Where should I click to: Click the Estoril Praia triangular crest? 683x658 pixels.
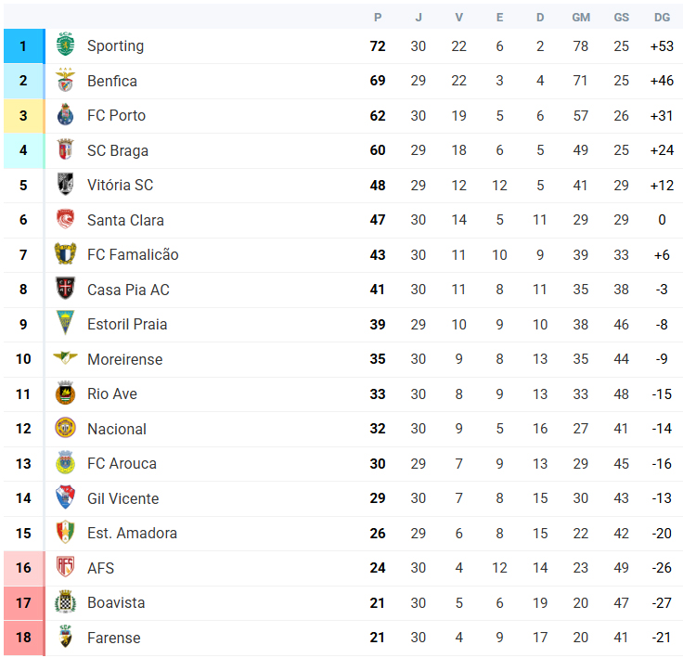coord(65,322)
